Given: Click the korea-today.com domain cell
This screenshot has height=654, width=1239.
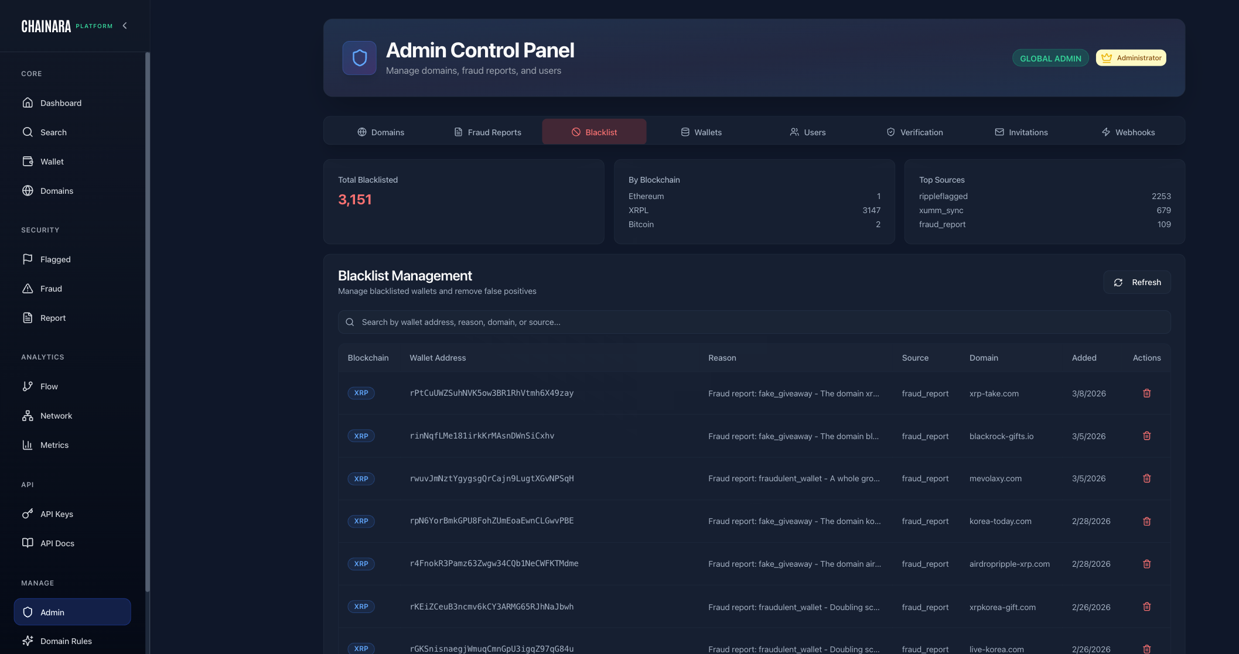Looking at the screenshot, I should coord(1000,521).
